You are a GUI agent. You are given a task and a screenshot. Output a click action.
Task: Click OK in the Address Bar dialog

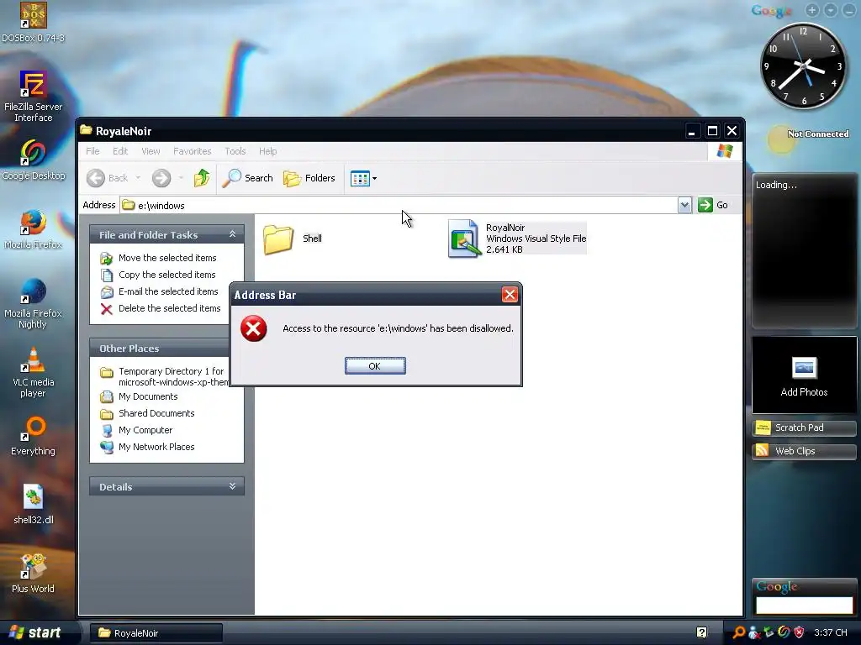pos(375,366)
